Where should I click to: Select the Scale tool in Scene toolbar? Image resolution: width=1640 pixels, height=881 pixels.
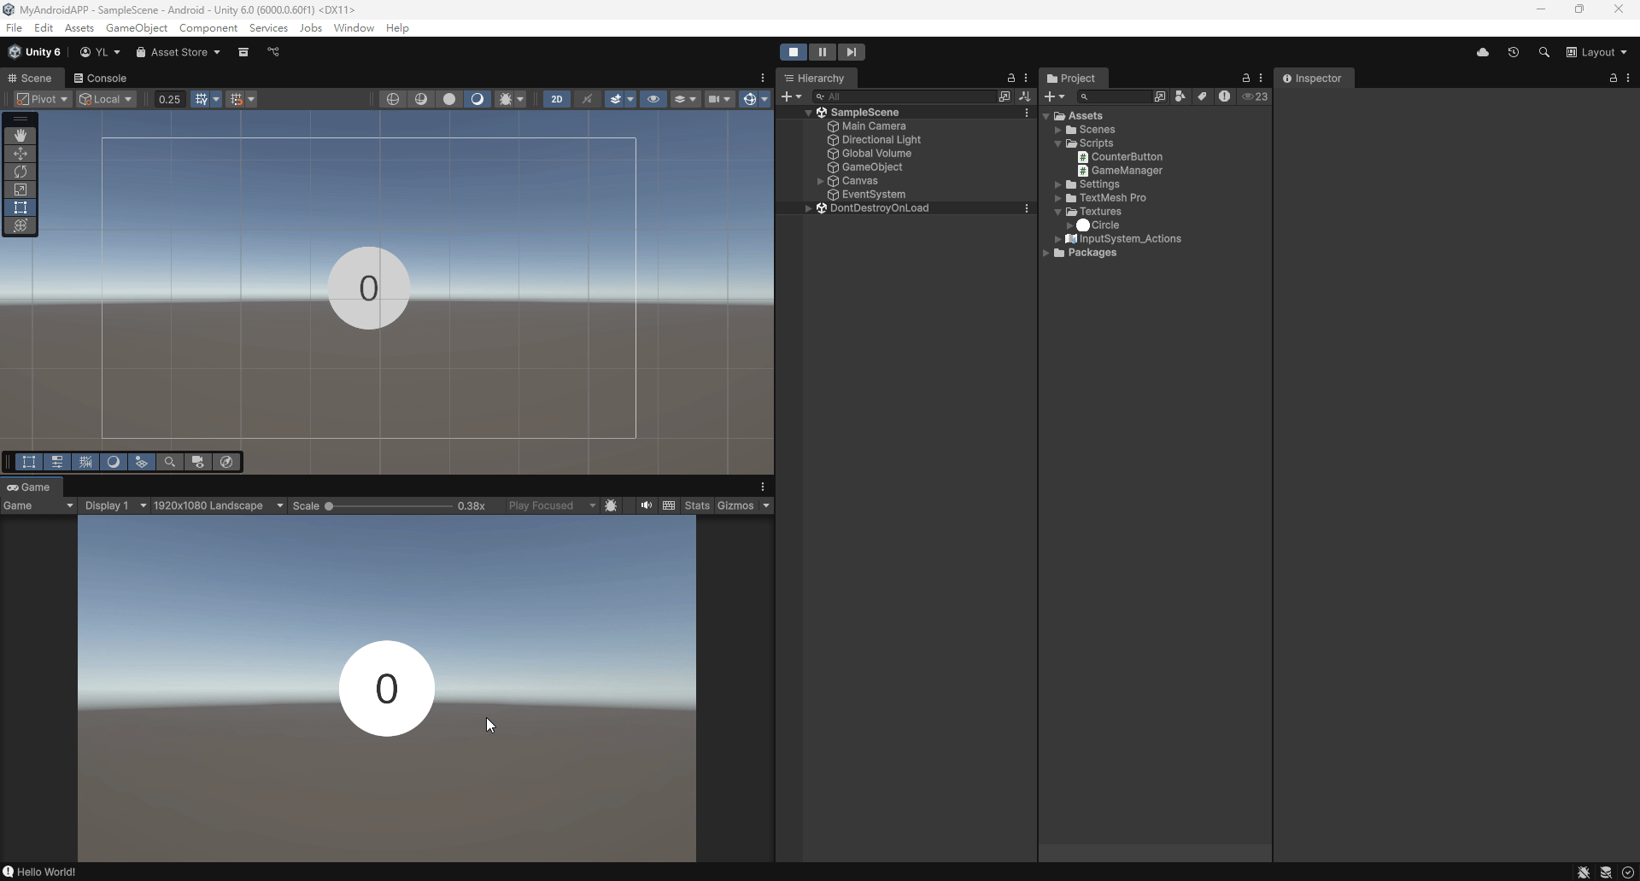20,190
